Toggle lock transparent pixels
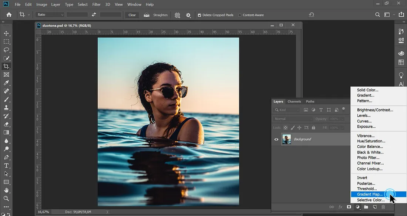Image resolution: width=407 pixels, height=216 pixels. coord(286,128)
